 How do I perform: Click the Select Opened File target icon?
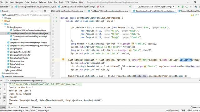click(32, 11)
